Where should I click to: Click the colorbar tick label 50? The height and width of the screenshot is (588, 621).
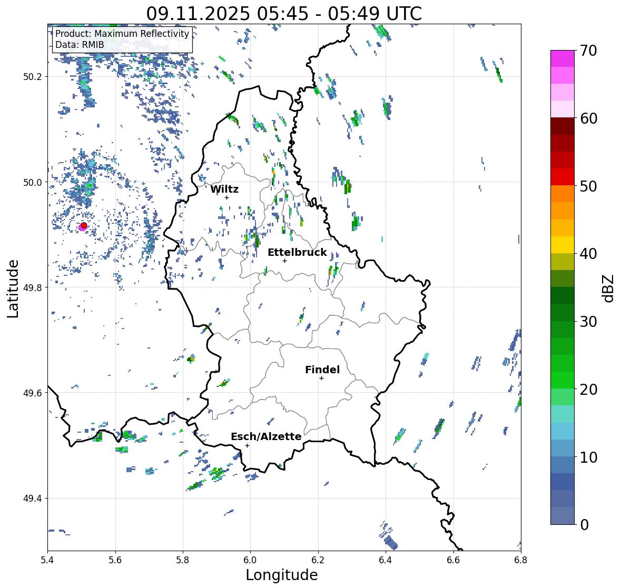tap(588, 186)
